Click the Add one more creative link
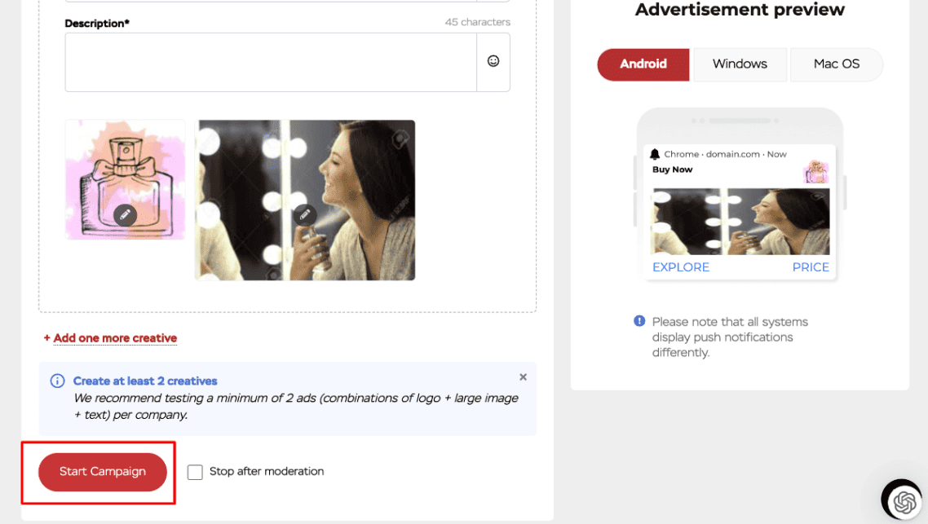This screenshot has height=524, width=928. (x=115, y=338)
